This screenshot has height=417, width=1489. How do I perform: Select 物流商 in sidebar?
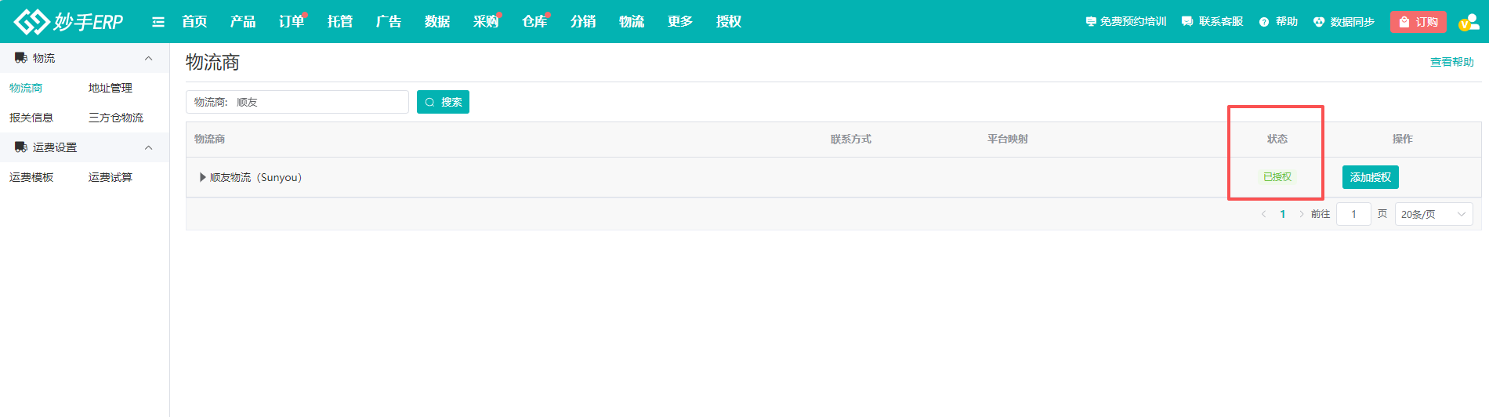click(26, 88)
